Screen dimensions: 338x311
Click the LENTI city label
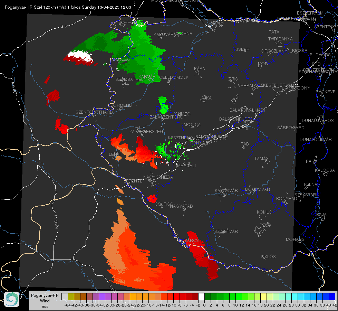pos(115,154)
